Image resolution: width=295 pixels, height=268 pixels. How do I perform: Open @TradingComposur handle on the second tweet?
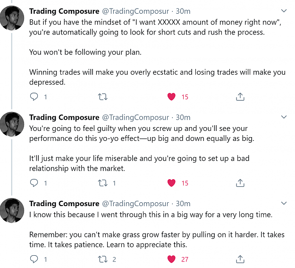click(x=135, y=117)
